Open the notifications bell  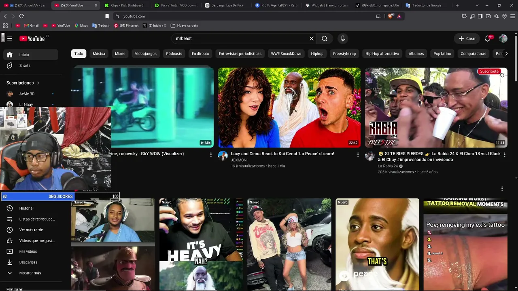(488, 38)
